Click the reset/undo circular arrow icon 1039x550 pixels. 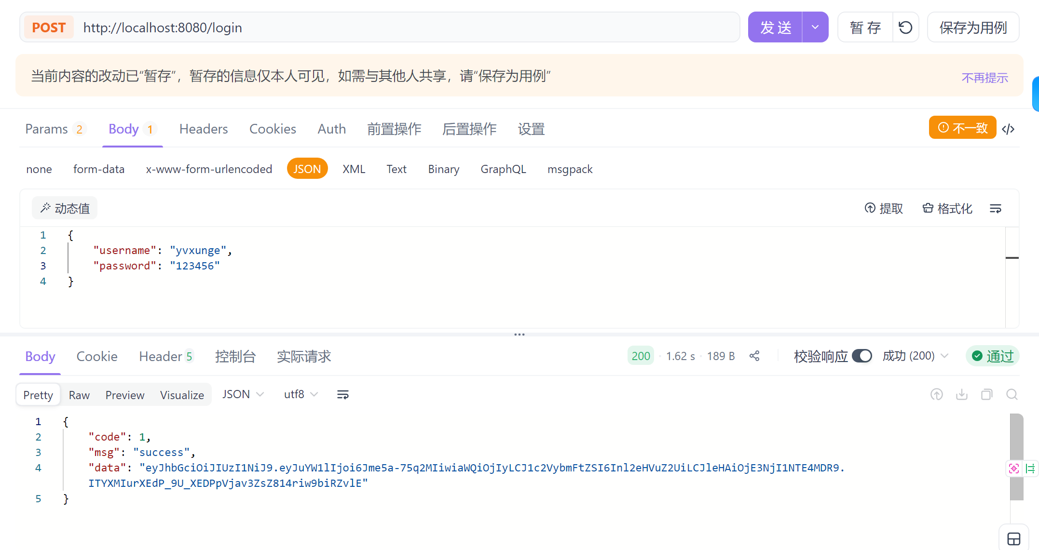click(x=905, y=27)
